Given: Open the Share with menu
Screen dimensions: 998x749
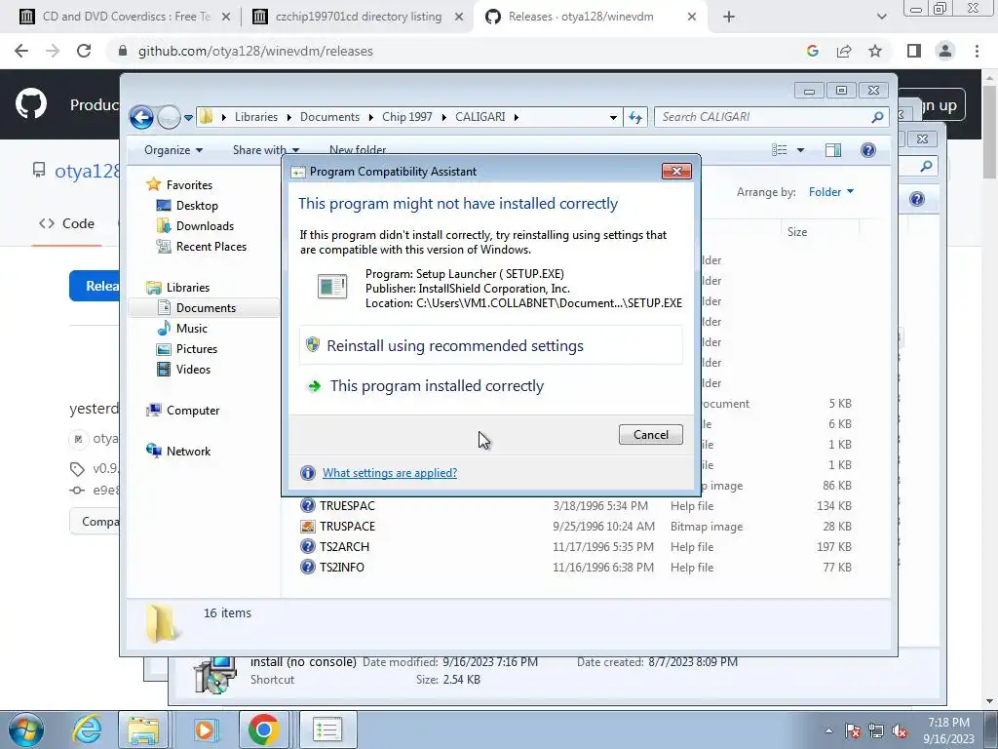Looking at the screenshot, I should coord(265,150).
